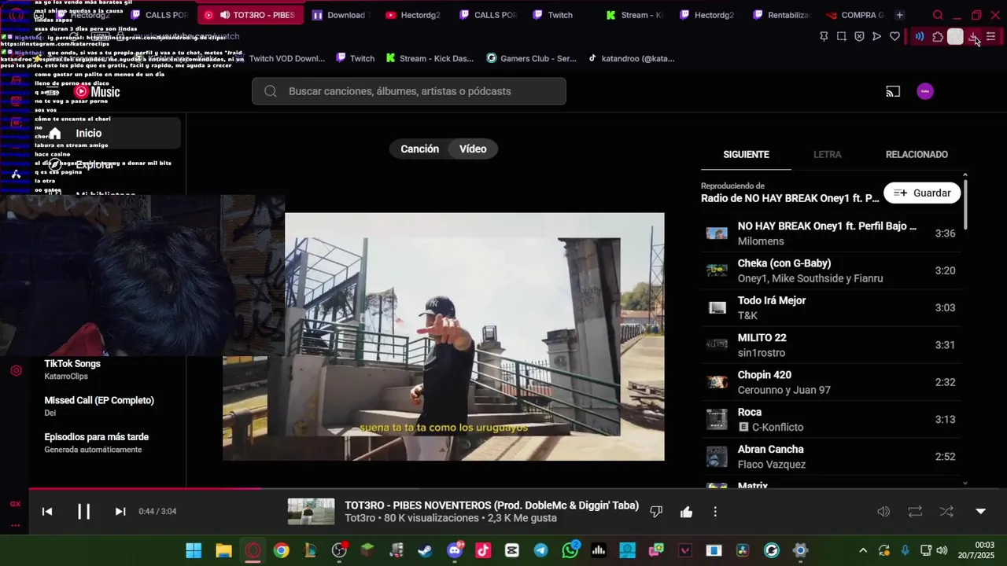
Task: Open the RELACIONADO tab
Action: pyautogui.click(x=917, y=154)
